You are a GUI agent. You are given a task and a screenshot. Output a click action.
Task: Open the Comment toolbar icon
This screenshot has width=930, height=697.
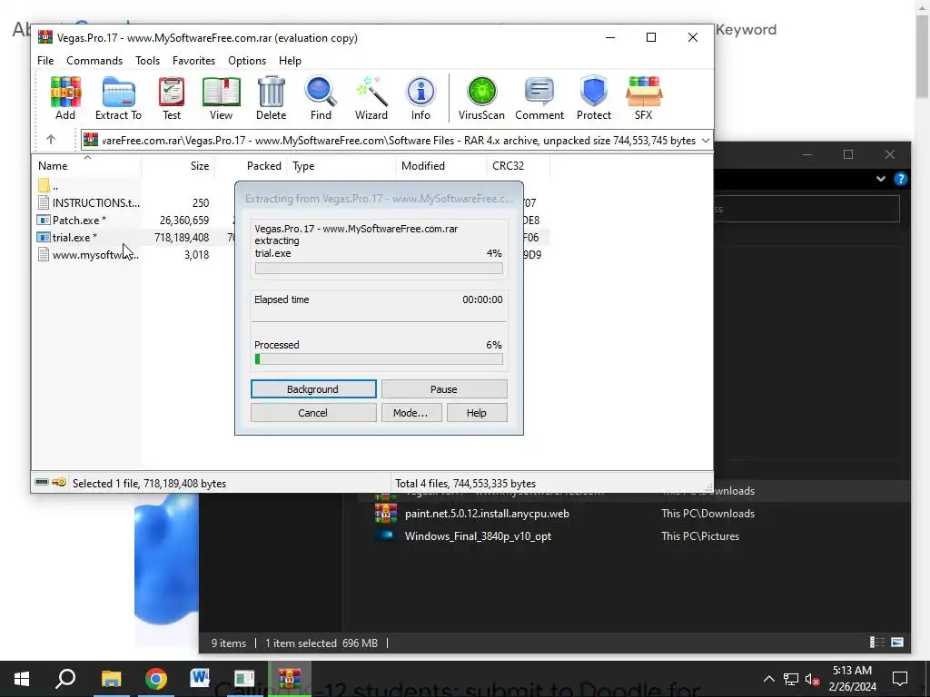(539, 98)
